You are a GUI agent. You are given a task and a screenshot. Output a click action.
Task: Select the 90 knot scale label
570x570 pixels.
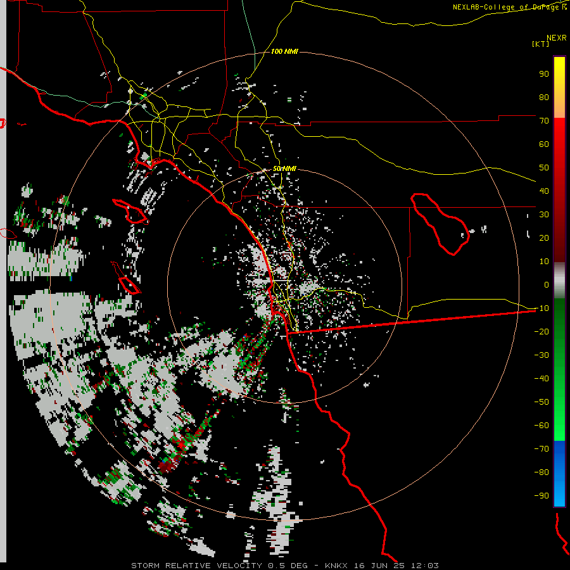(544, 74)
